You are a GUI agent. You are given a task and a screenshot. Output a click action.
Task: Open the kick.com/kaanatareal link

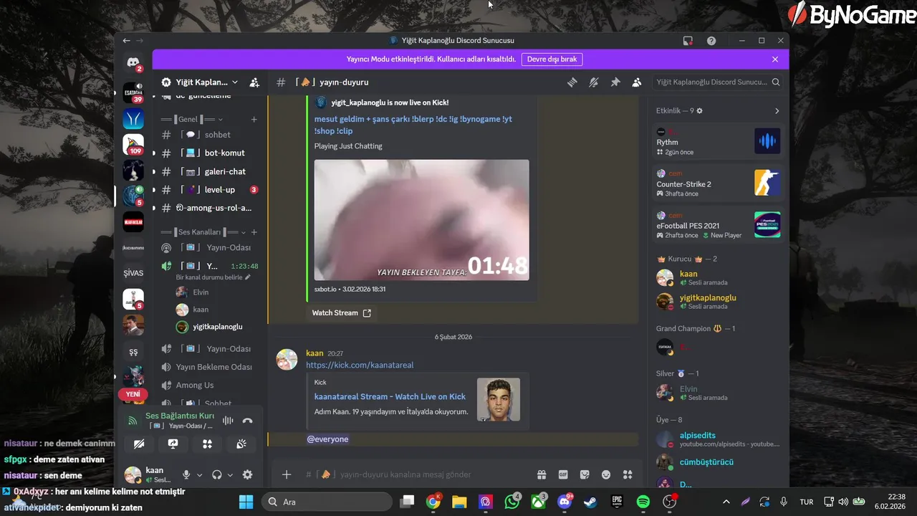point(360,365)
